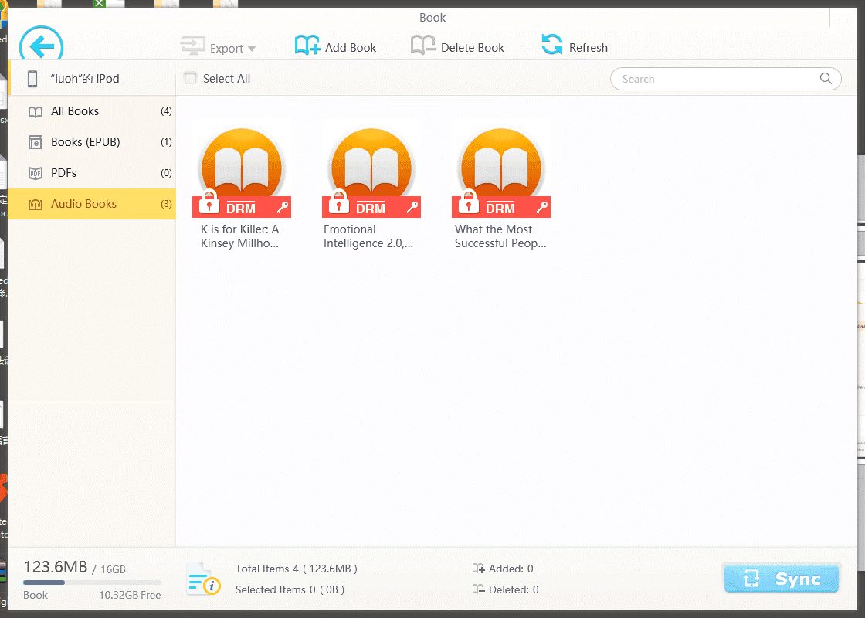Click the "Deleted: 0" status entry
The height and width of the screenshot is (618, 865).
tap(505, 590)
